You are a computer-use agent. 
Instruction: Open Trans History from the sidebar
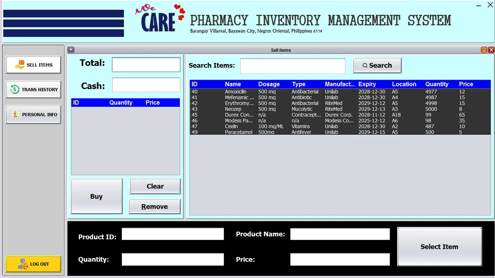pos(33,89)
